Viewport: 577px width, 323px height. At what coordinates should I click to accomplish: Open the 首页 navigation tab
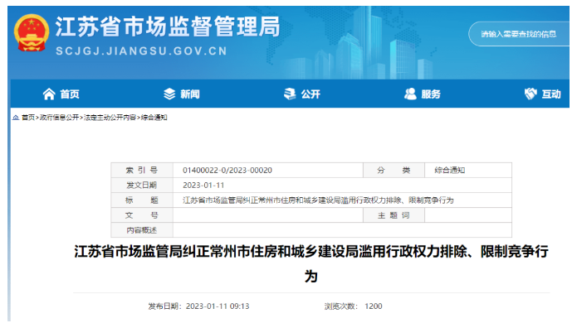pos(61,94)
